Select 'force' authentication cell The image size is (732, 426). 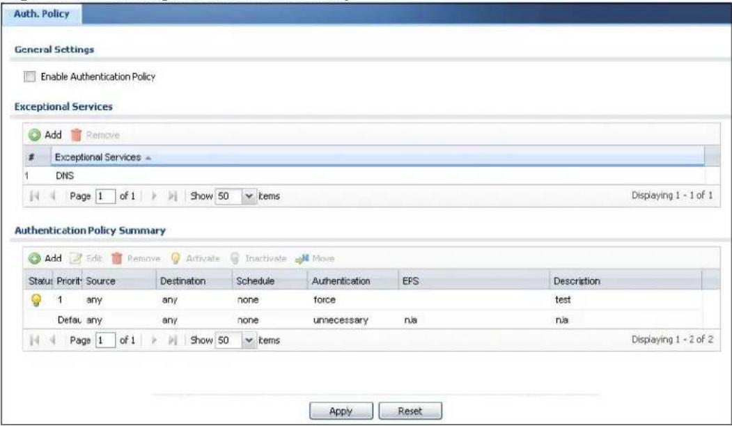click(x=325, y=299)
